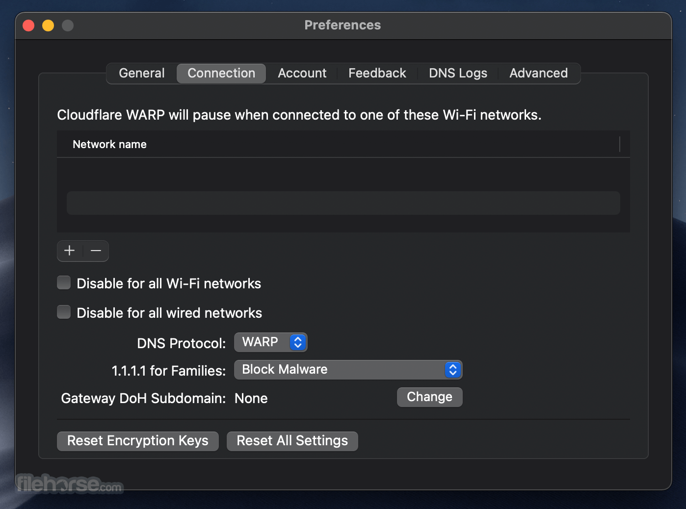The height and width of the screenshot is (509, 686).
Task: Switch to the General tab
Action: click(142, 74)
